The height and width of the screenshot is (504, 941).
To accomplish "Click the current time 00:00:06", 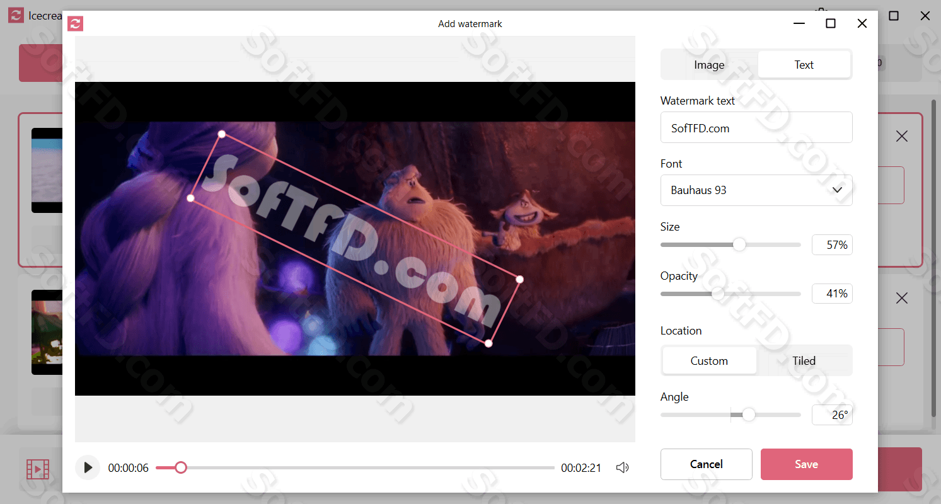I will click(x=129, y=468).
